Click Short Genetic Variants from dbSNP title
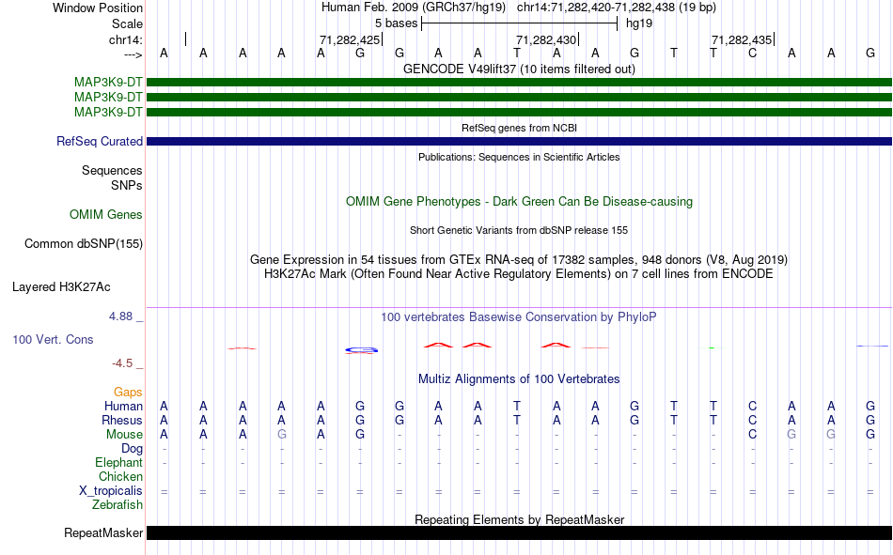This screenshot has height=555, width=893. pos(519,230)
